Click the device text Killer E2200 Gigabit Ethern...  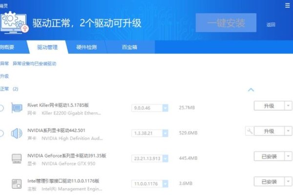[71, 113]
